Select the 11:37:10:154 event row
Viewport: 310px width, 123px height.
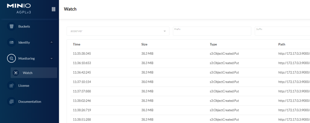(190, 82)
